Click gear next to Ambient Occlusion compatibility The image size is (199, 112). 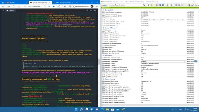pos(103,12)
